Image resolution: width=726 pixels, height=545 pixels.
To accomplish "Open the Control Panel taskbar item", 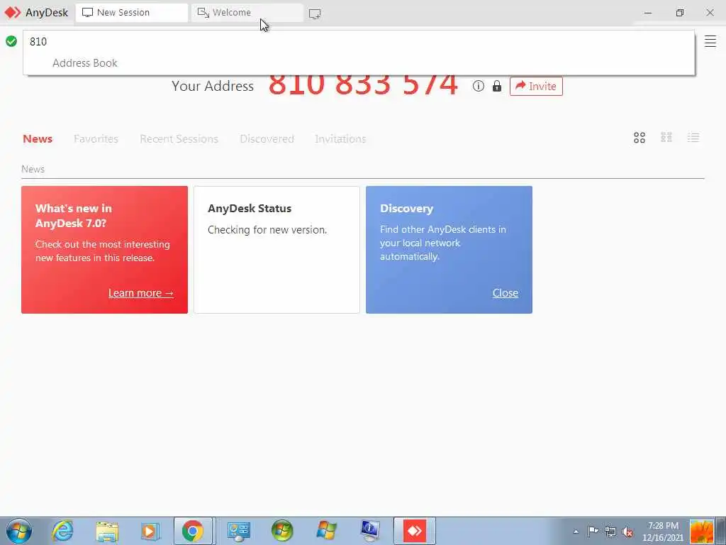I will point(238,531).
